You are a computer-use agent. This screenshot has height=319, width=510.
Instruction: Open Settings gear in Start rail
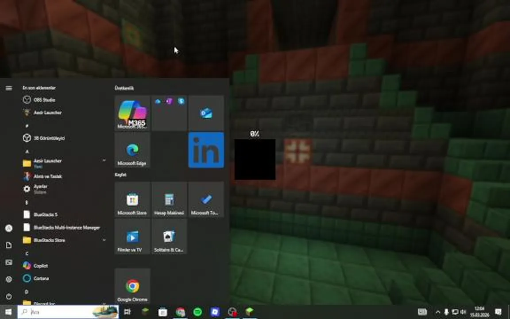pos(9,279)
